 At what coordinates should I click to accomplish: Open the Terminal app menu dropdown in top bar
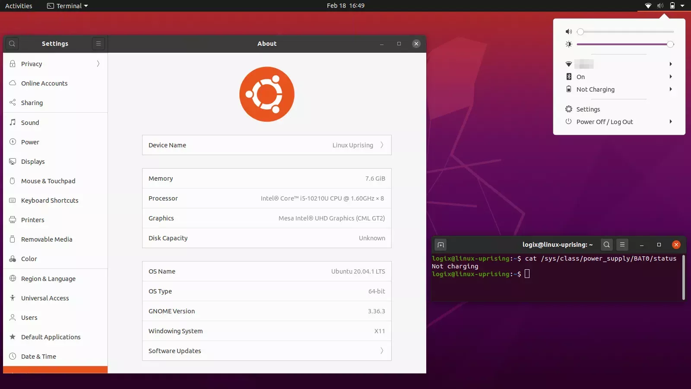pos(67,6)
